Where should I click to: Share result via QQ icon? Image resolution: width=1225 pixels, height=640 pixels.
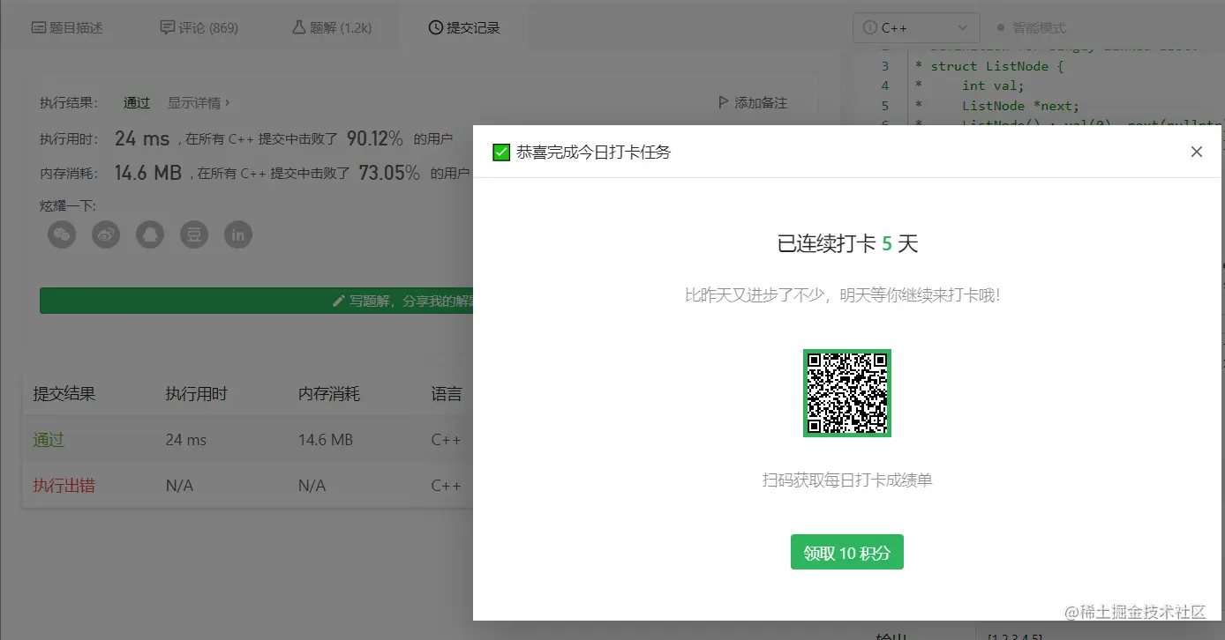(x=150, y=234)
